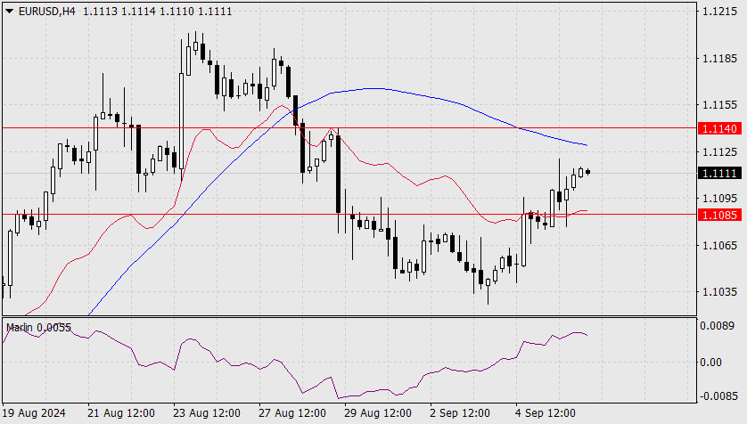
Task: Click the 21 Aug 12:00 time label
Action: tap(121, 413)
